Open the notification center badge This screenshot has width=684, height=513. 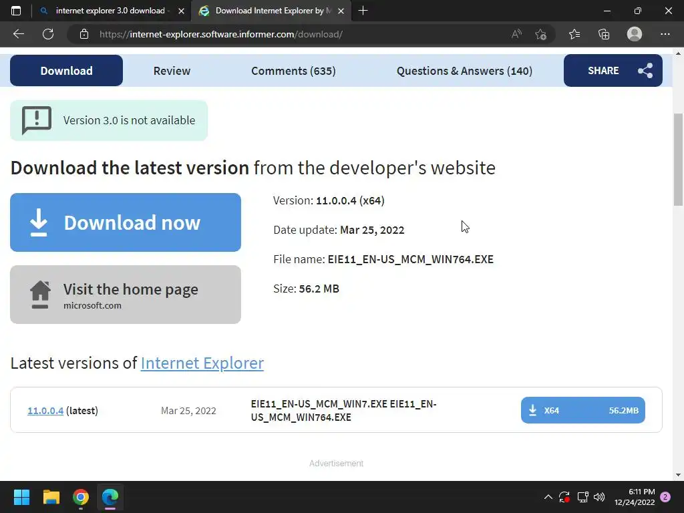click(665, 497)
